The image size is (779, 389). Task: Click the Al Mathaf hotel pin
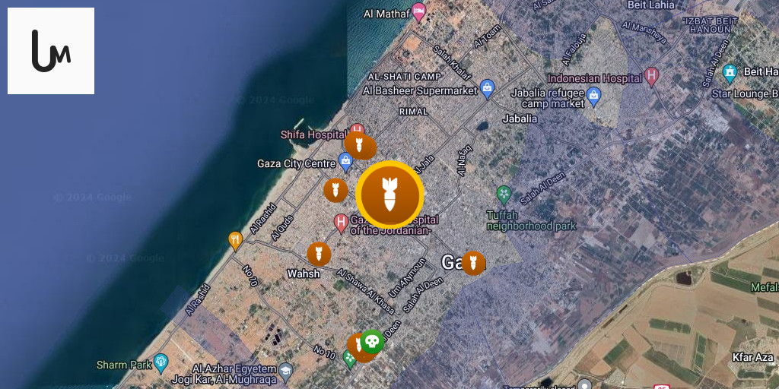click(419, 12)
